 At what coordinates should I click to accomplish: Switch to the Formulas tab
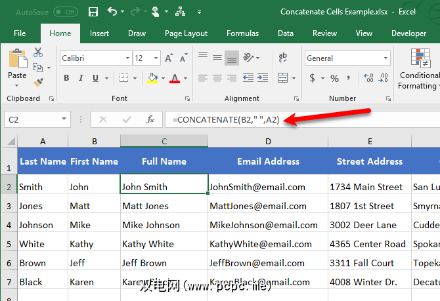[242, 33]
